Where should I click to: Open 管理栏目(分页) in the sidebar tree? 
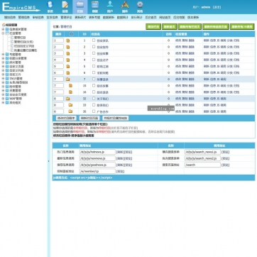(23, 42)
